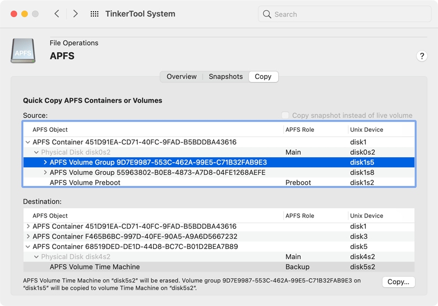The height and width of the screenshot is (306, 438).
Task: Select the Copy tab
Action: pos(263,77)
